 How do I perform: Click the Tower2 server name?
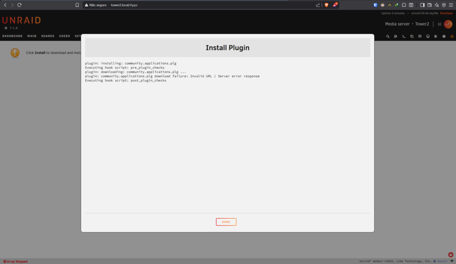[x=422, y=24]
